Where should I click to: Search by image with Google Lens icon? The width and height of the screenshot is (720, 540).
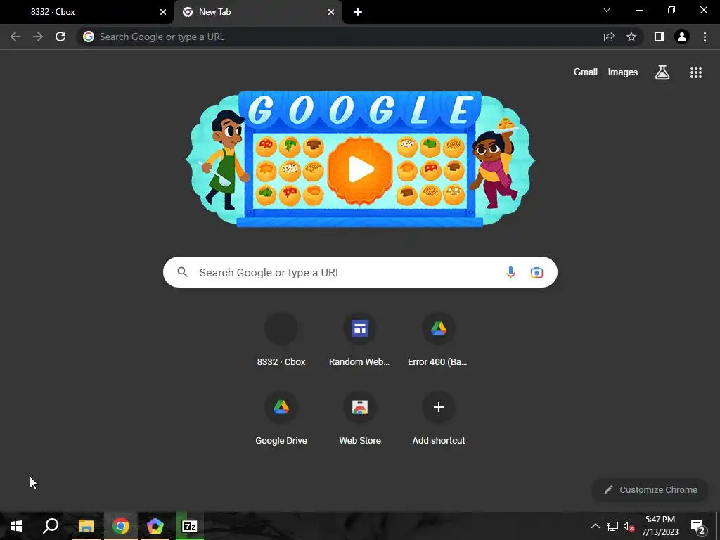pyautogui.click(x=536, y=272)
